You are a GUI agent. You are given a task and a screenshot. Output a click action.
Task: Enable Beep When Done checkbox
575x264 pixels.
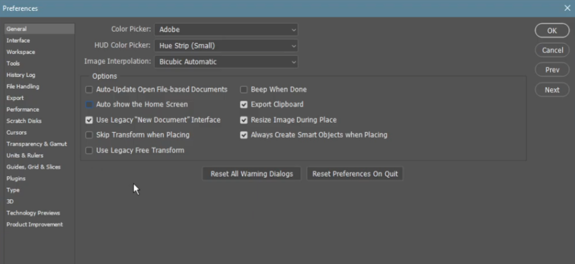(244, 90)
